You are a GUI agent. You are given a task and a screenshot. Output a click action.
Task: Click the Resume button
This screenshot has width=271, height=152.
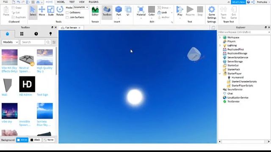pyautogui.click(x=190, y=11)
